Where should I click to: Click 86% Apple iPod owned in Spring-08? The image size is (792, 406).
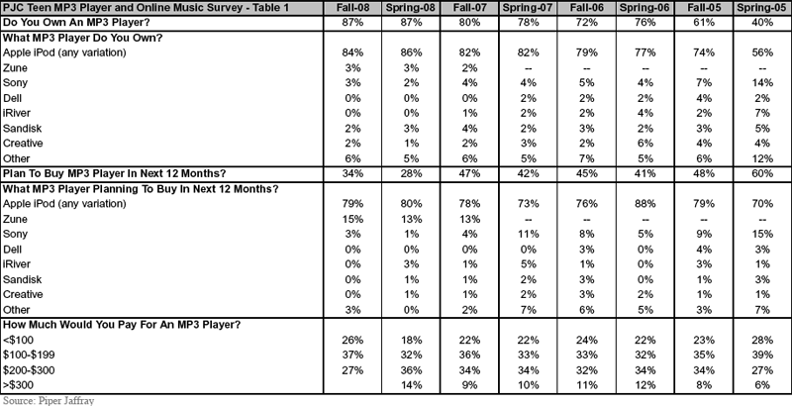point(411,52)
